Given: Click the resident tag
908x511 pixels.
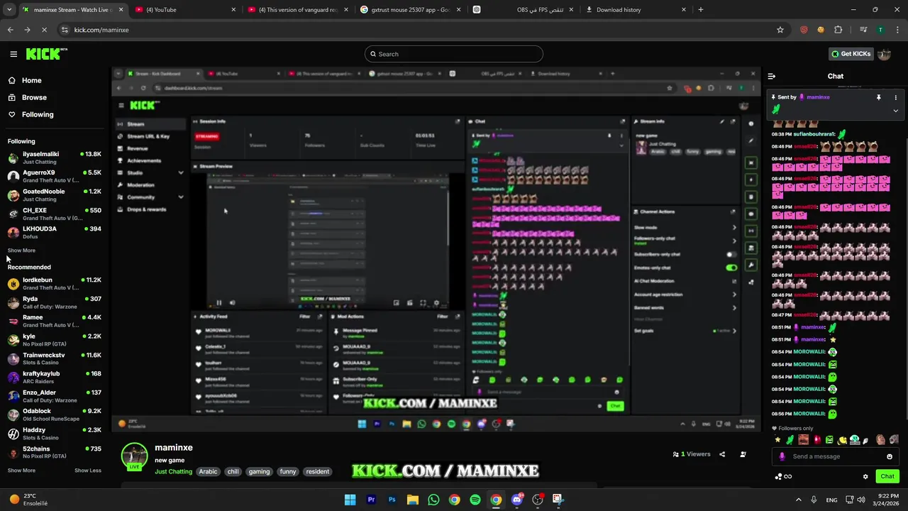Looking at the screenshot, I should (x=318, y=472).
